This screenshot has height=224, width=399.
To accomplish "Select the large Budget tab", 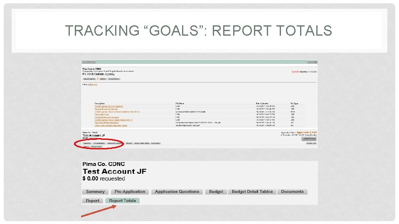I will coord(216,192).
